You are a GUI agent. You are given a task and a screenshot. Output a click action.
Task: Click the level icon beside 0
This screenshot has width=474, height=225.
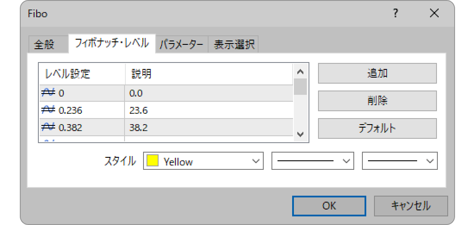click(48, 93)
